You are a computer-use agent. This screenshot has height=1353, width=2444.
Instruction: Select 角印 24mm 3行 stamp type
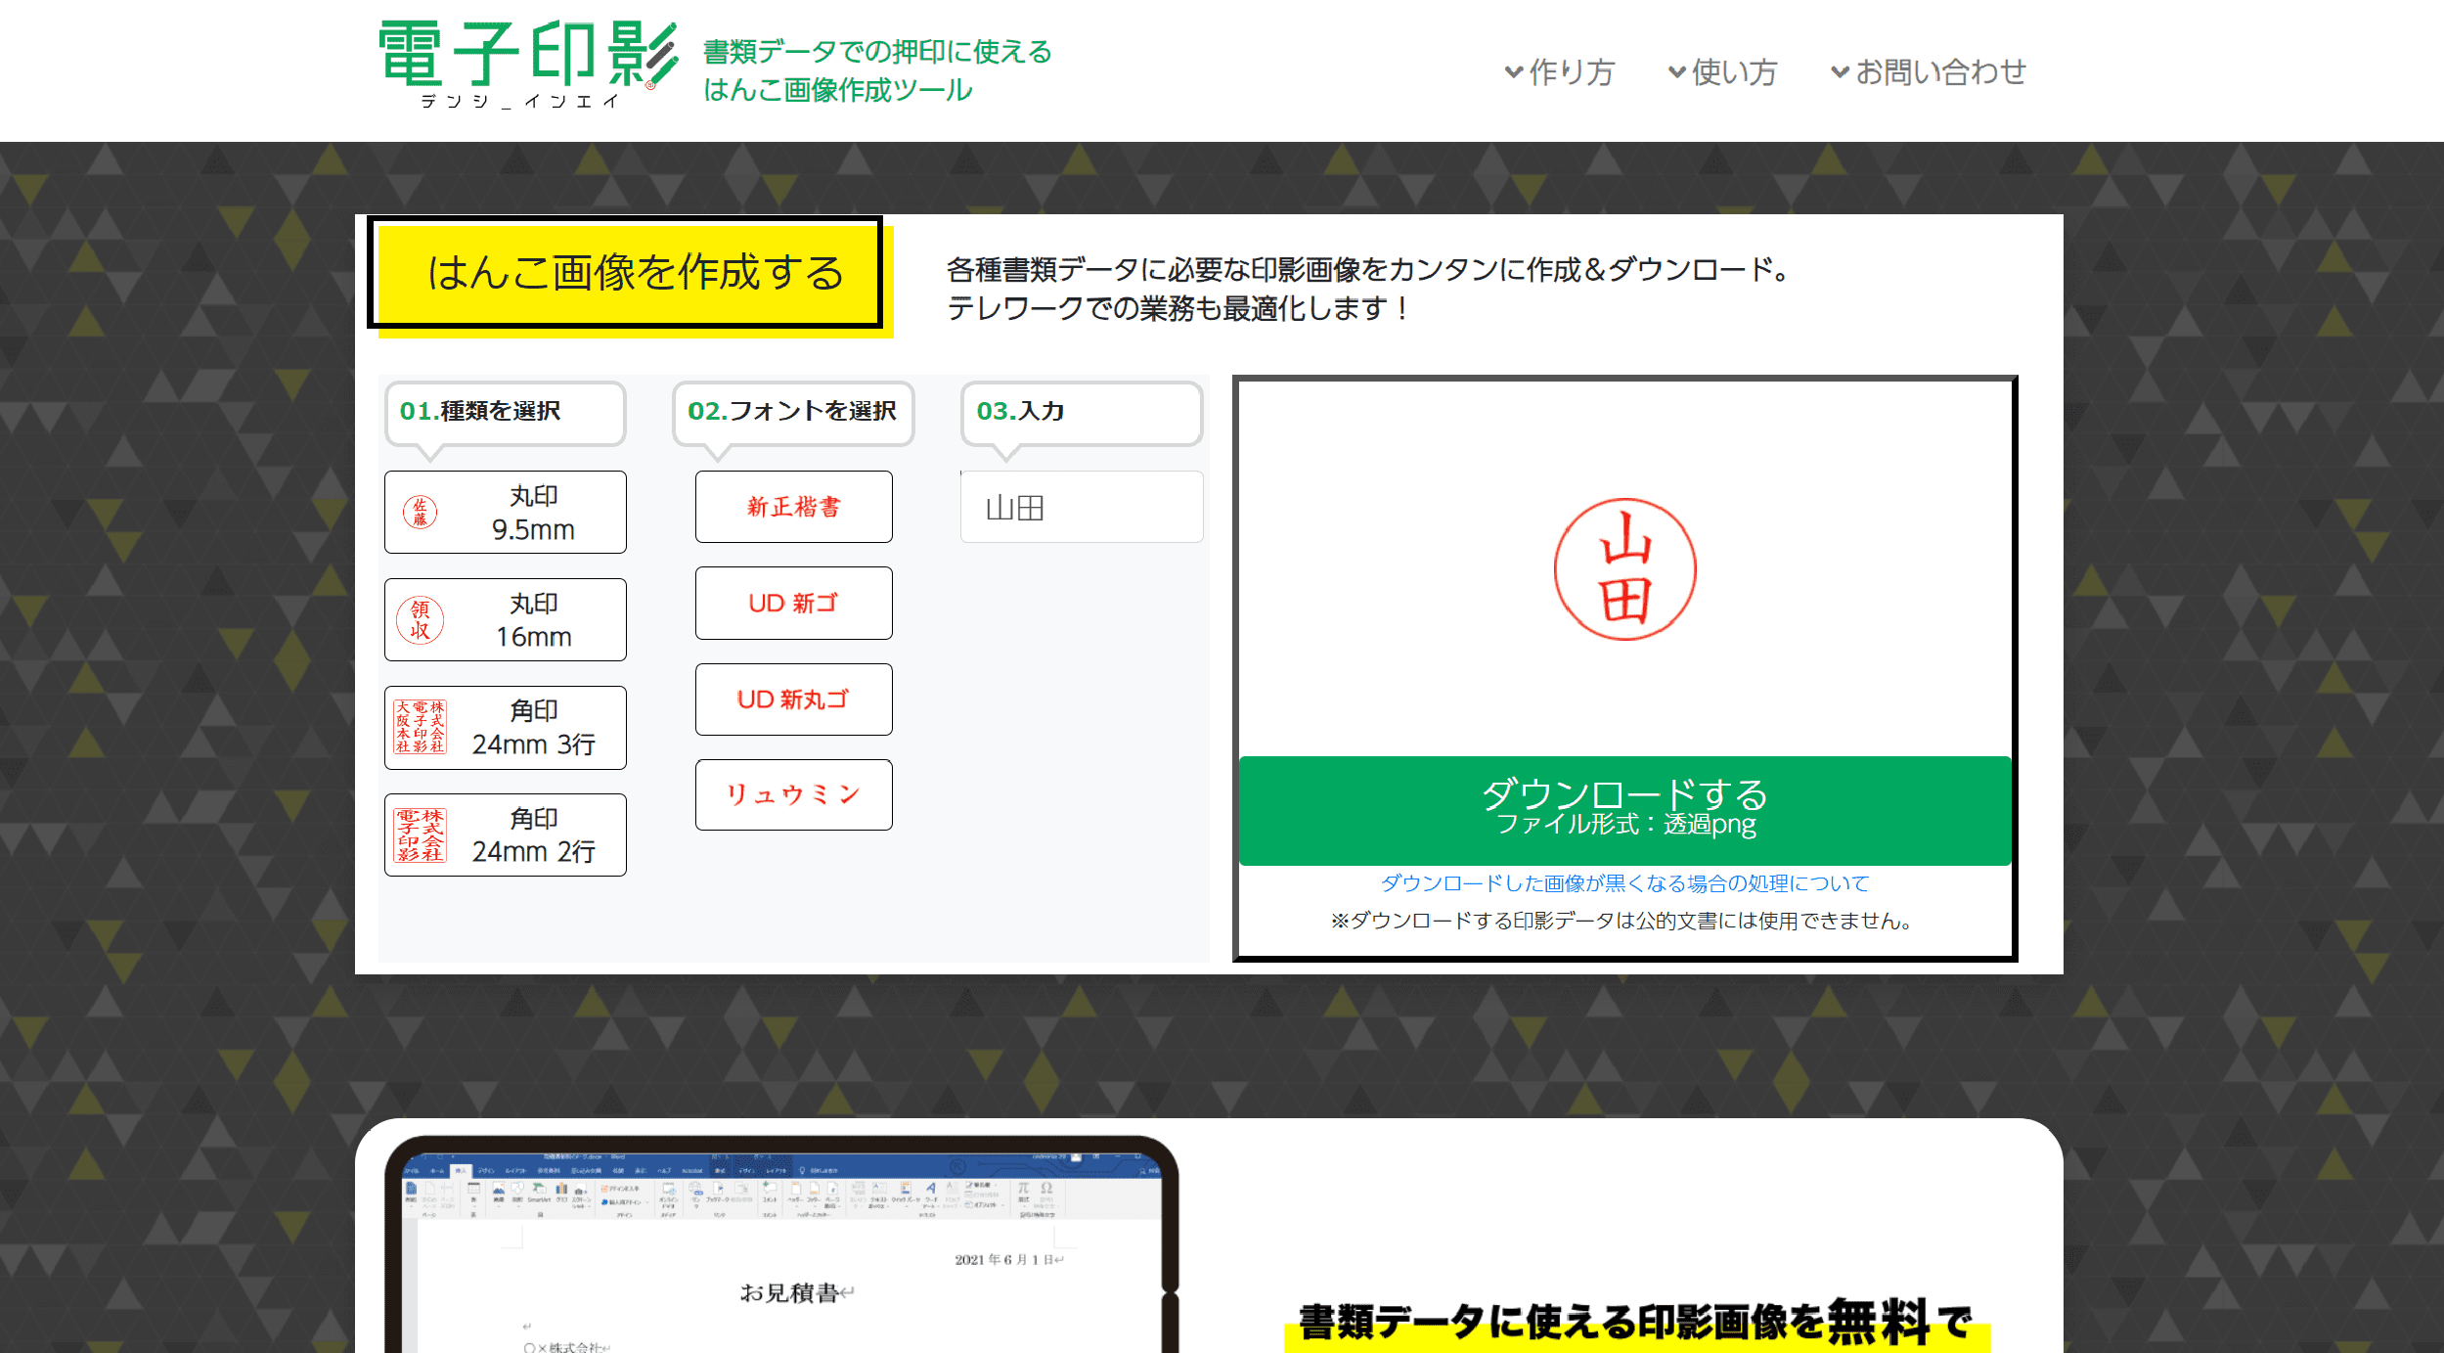point(506,728)
